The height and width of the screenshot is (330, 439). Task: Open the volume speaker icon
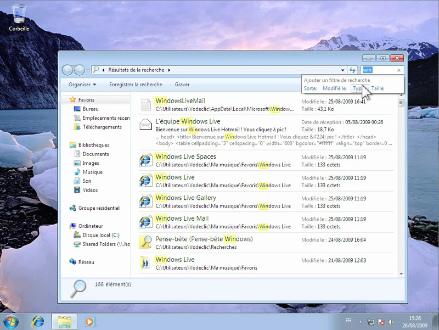pos(391,322)
